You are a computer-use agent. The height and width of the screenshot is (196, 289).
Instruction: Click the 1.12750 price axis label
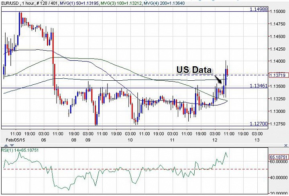pyautogui.click(x=277, y=124)
